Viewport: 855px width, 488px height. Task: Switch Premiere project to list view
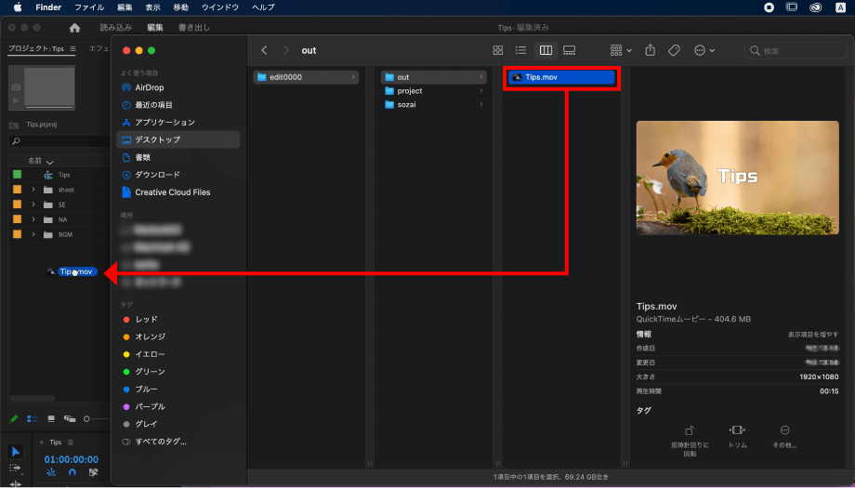click(33, 419)
